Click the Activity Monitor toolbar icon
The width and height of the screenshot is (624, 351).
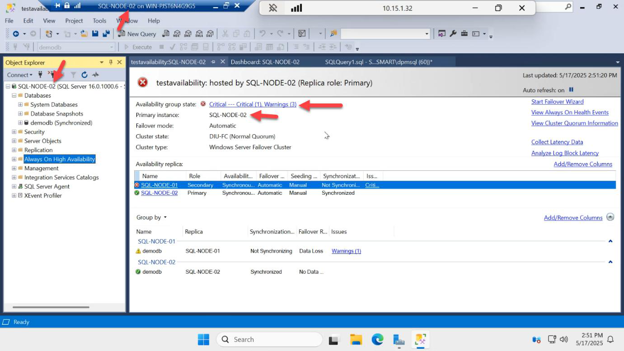302,34
